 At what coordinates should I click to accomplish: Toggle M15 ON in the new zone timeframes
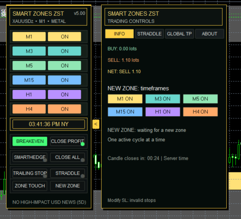(125, 112)
